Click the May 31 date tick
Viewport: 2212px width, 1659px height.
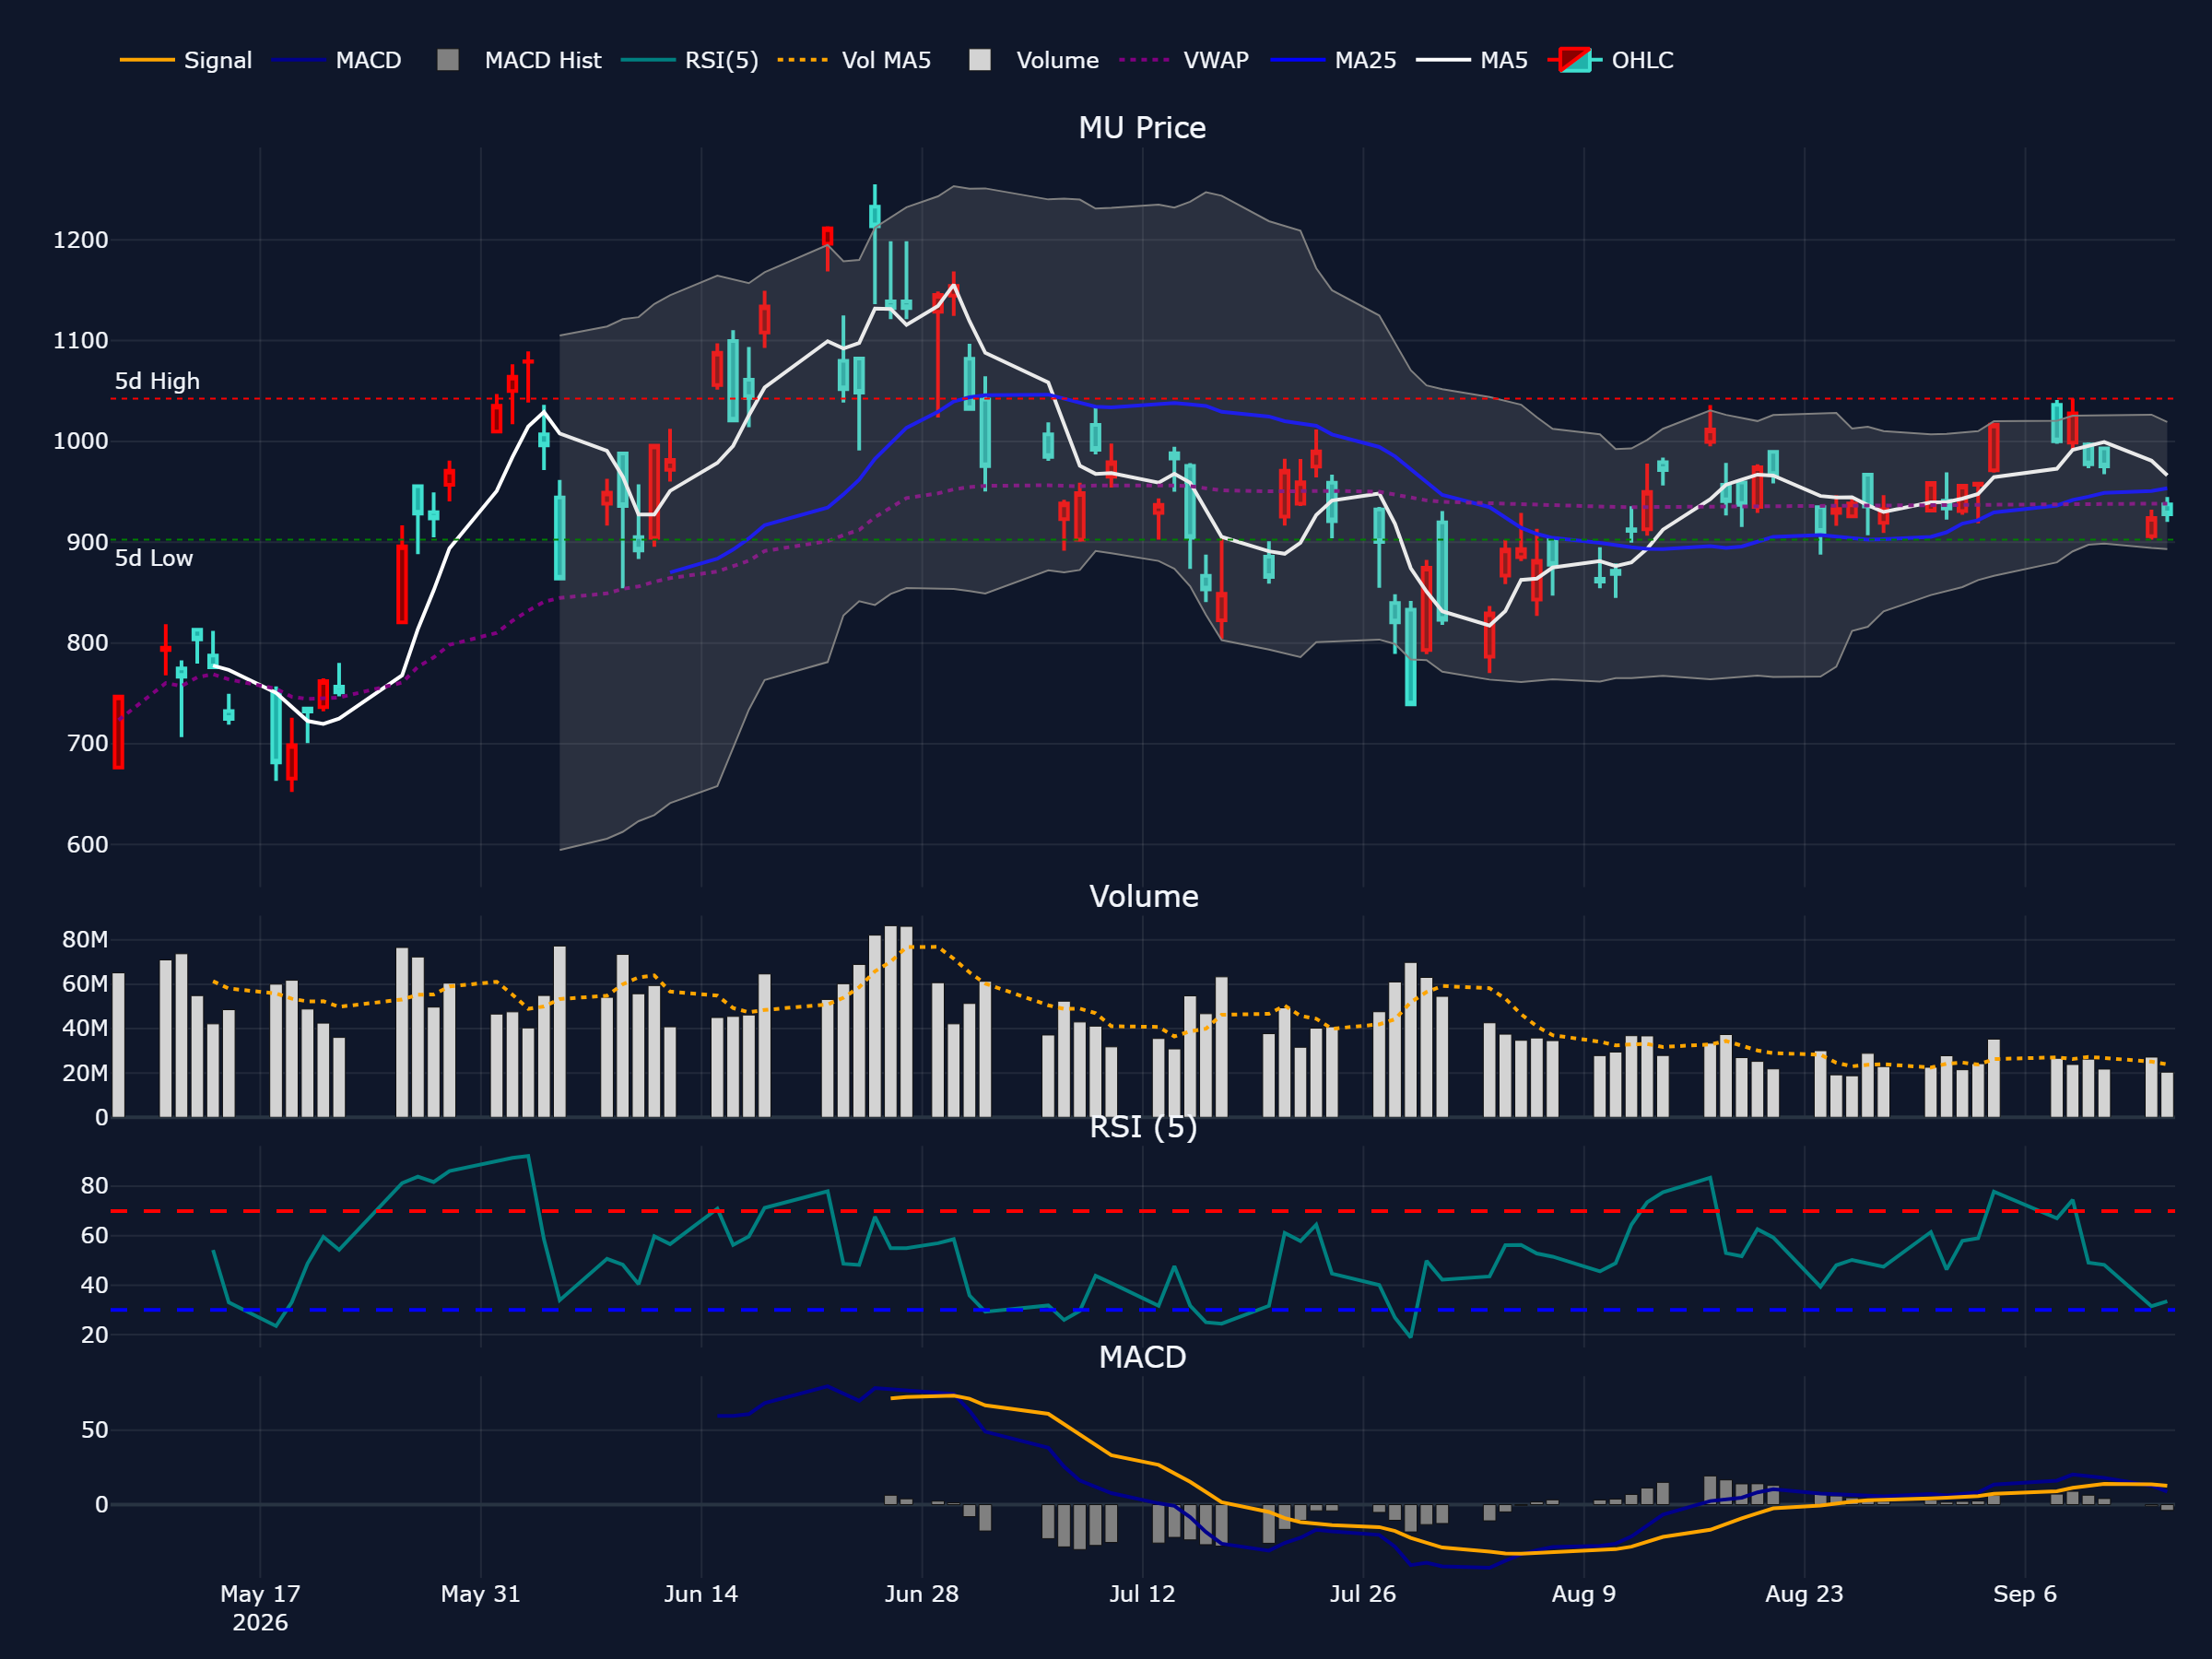coord(481,1594)
